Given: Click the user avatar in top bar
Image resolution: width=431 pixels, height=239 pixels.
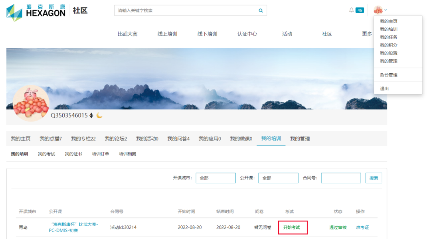Looking at the screenshot, I should (x=378, y=10).
